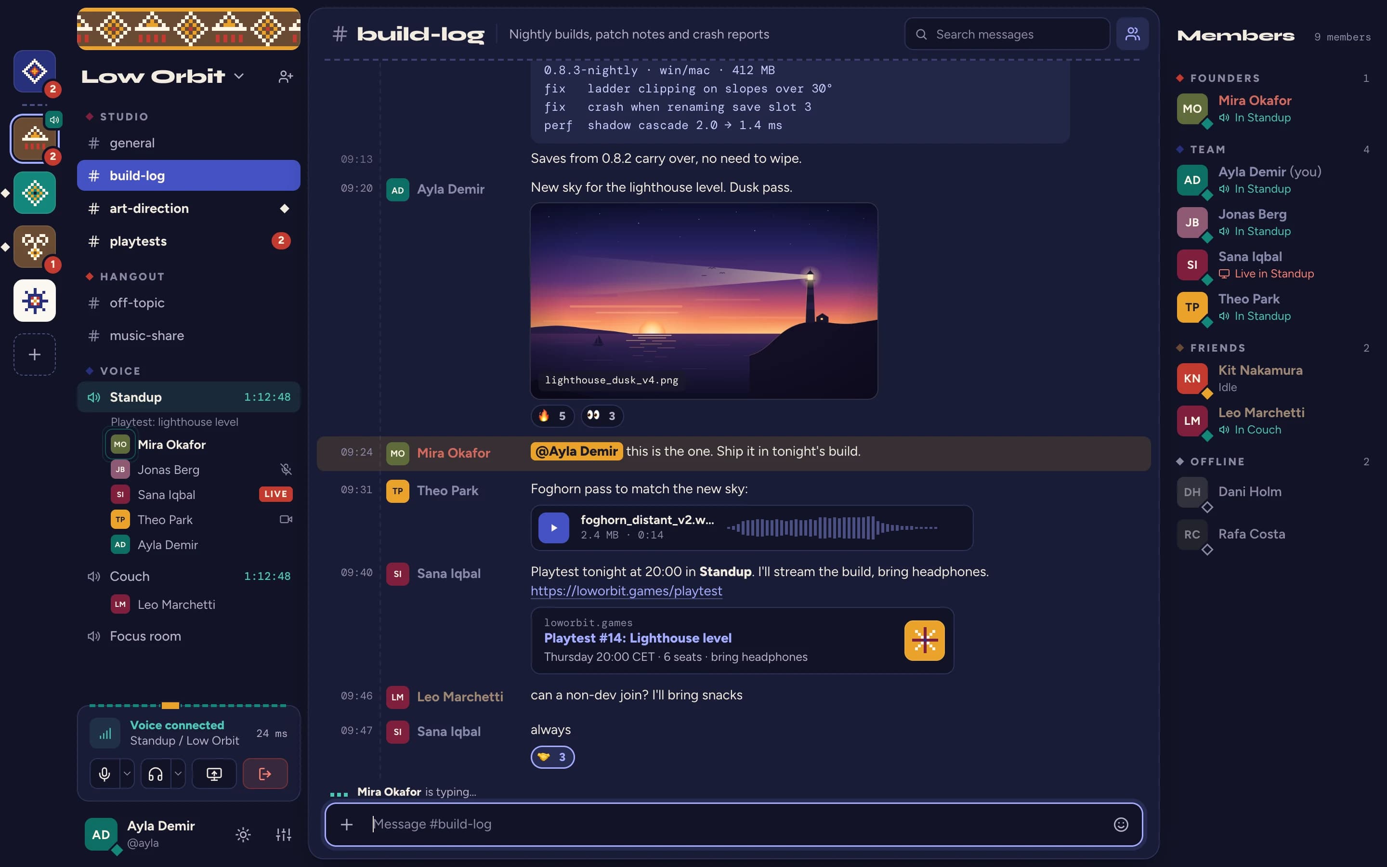Select Theo Park in Standup voice list
This screenshot has width=1387, height=867.
coord(201,520)
